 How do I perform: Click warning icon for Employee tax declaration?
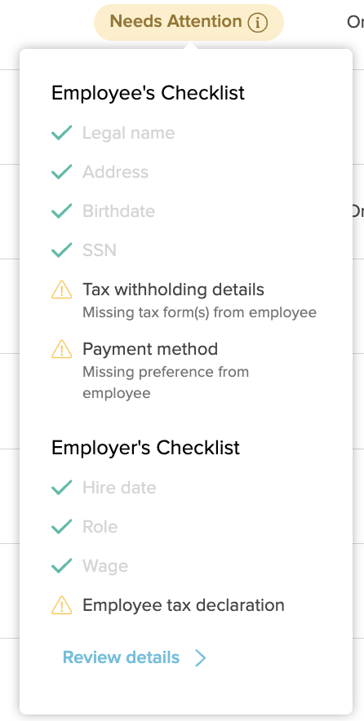62,605
